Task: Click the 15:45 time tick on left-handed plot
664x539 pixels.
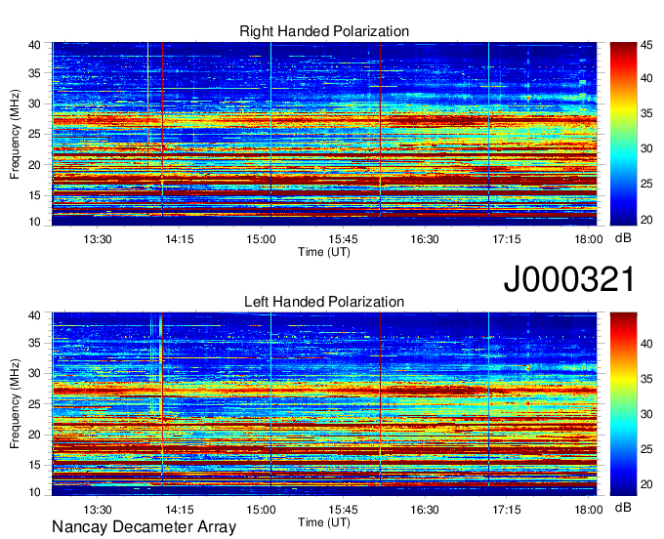Action: tap(343, 510)
